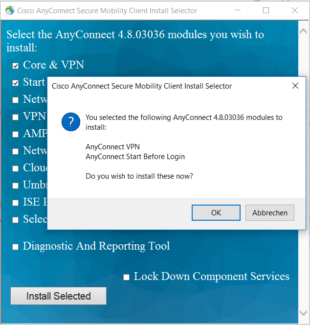310x325 pixels.
Task: Tick the AMP module checkbox
Action: [x=16, y=134]
